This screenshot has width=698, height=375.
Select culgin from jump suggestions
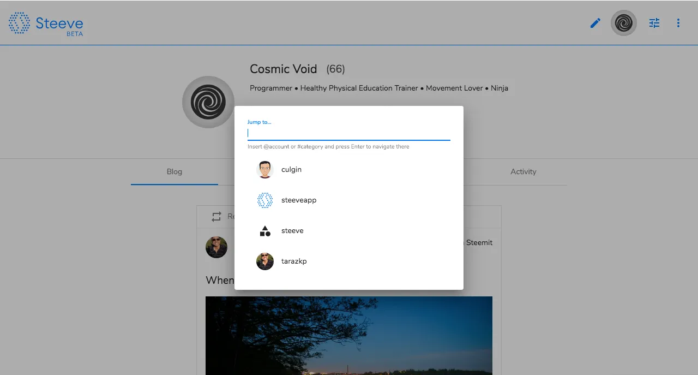click(x=349, y=170)
